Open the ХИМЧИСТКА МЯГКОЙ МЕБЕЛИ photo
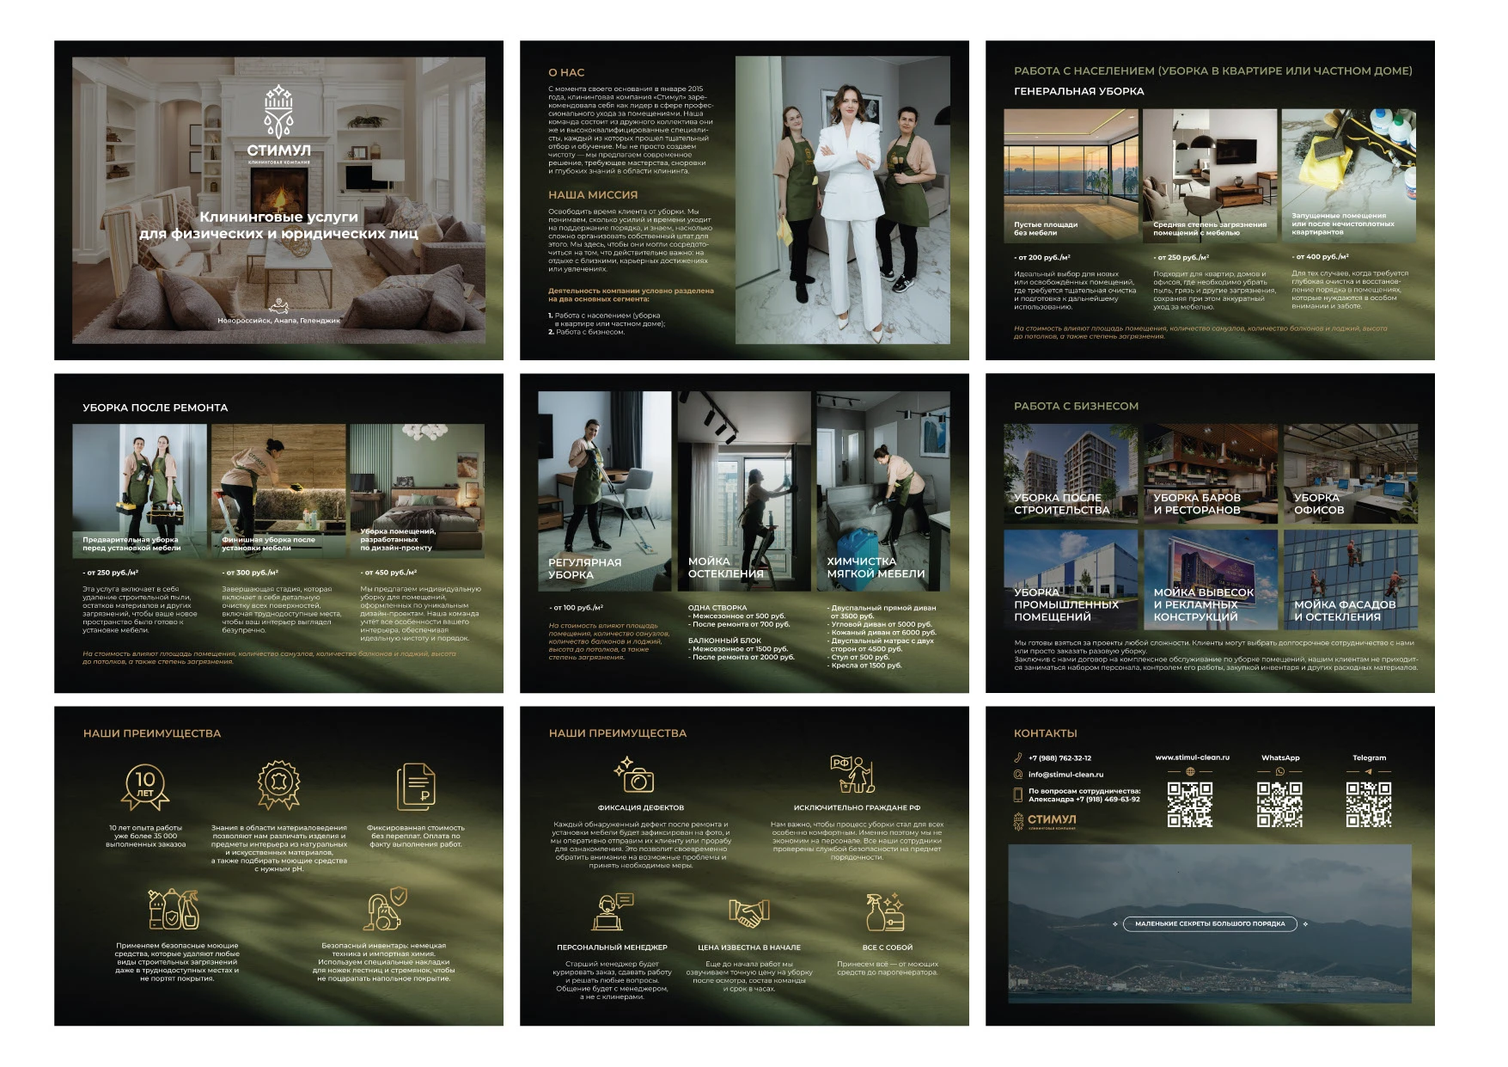1508x1067 pixels. pyautogui.click(x=883, y=491)
